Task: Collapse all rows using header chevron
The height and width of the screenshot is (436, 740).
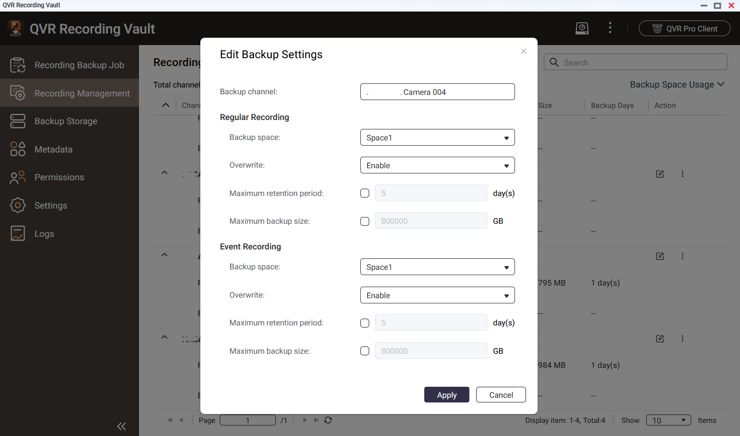Action: [x=166, y=105]
